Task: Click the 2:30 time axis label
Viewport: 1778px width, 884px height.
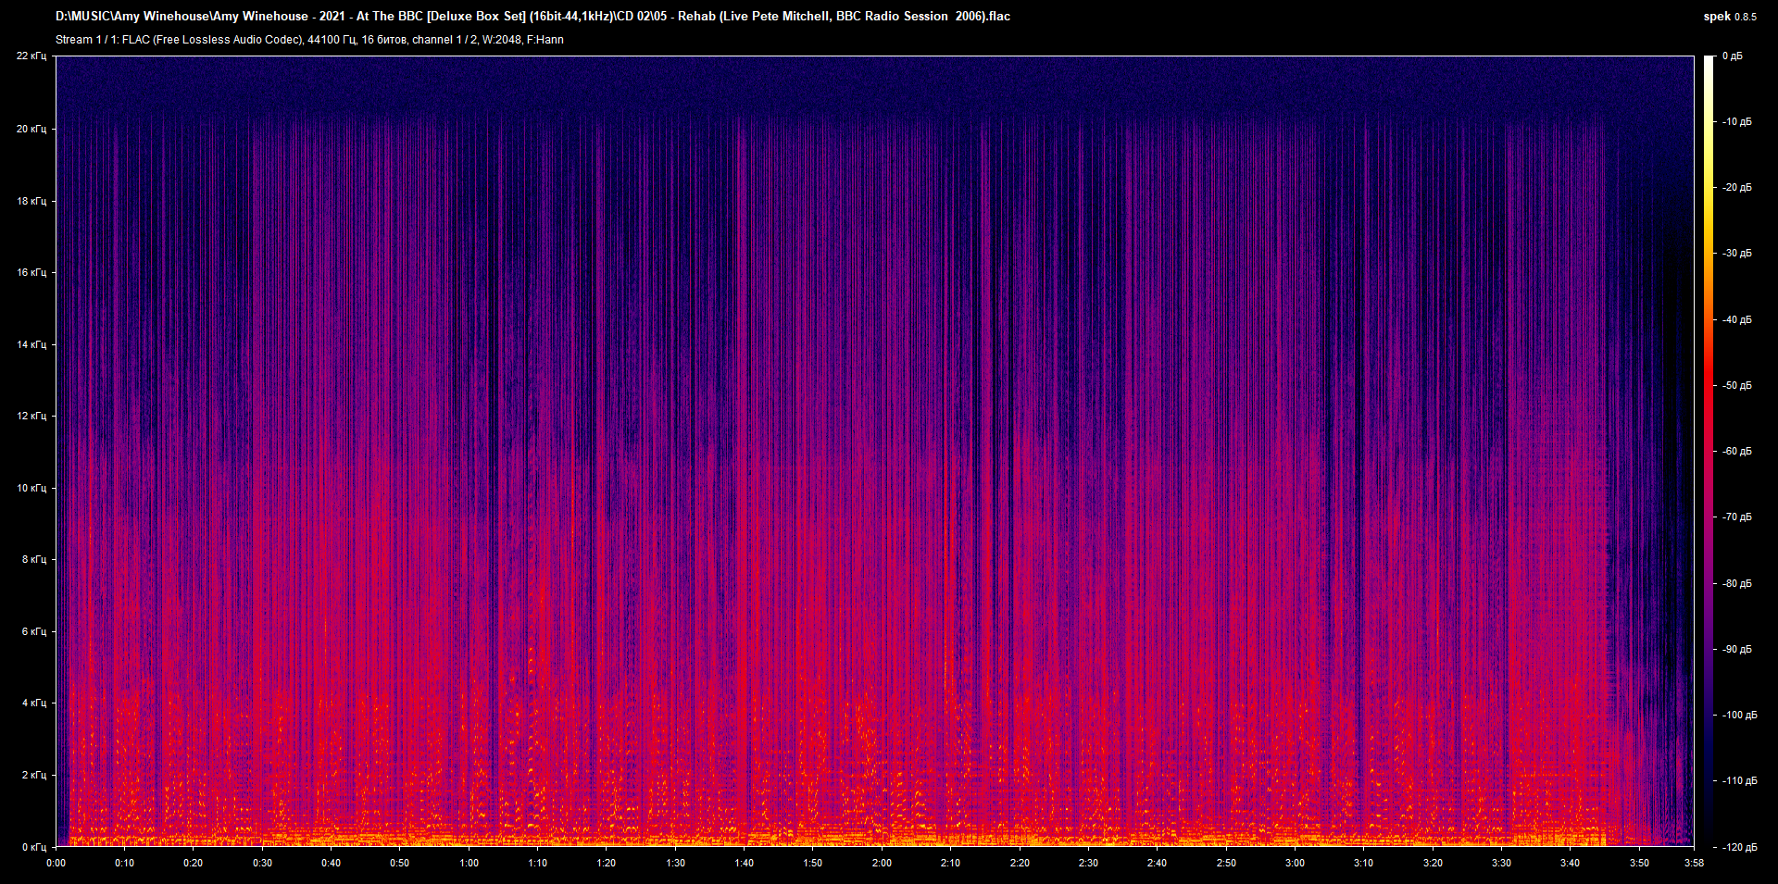Action: point(1088,863)
